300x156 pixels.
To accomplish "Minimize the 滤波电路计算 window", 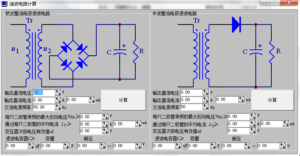I will click(265, 3).
